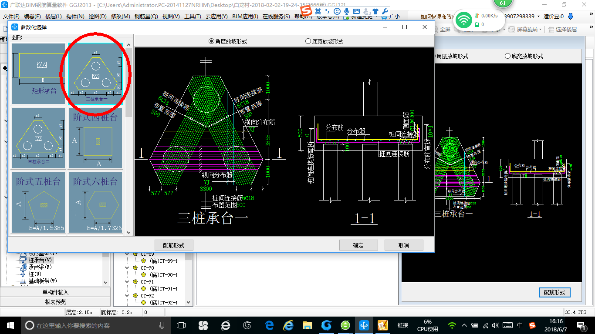Open the Windows Start menu
Image resolution: width=595 pixels, height=334 pixels.
[x=10, y=325]
